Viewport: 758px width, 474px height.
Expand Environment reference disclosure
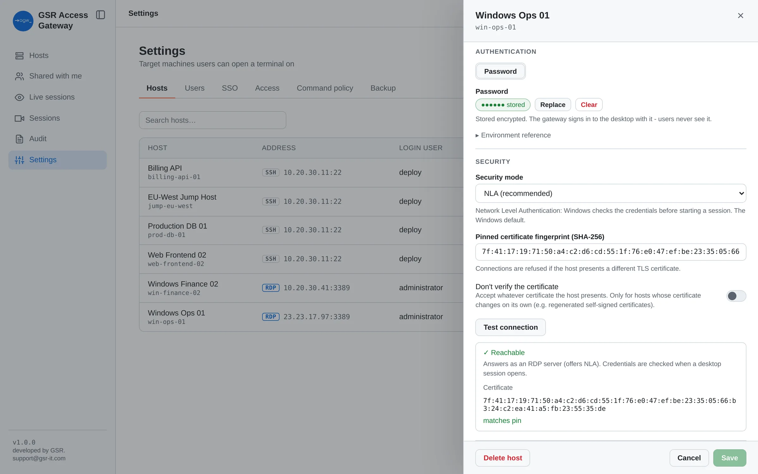pos(513,135)
